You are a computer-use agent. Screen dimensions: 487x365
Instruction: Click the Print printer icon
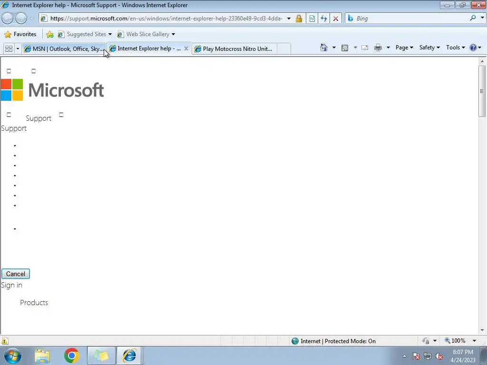pyautogui.click(x=378, y=48)
